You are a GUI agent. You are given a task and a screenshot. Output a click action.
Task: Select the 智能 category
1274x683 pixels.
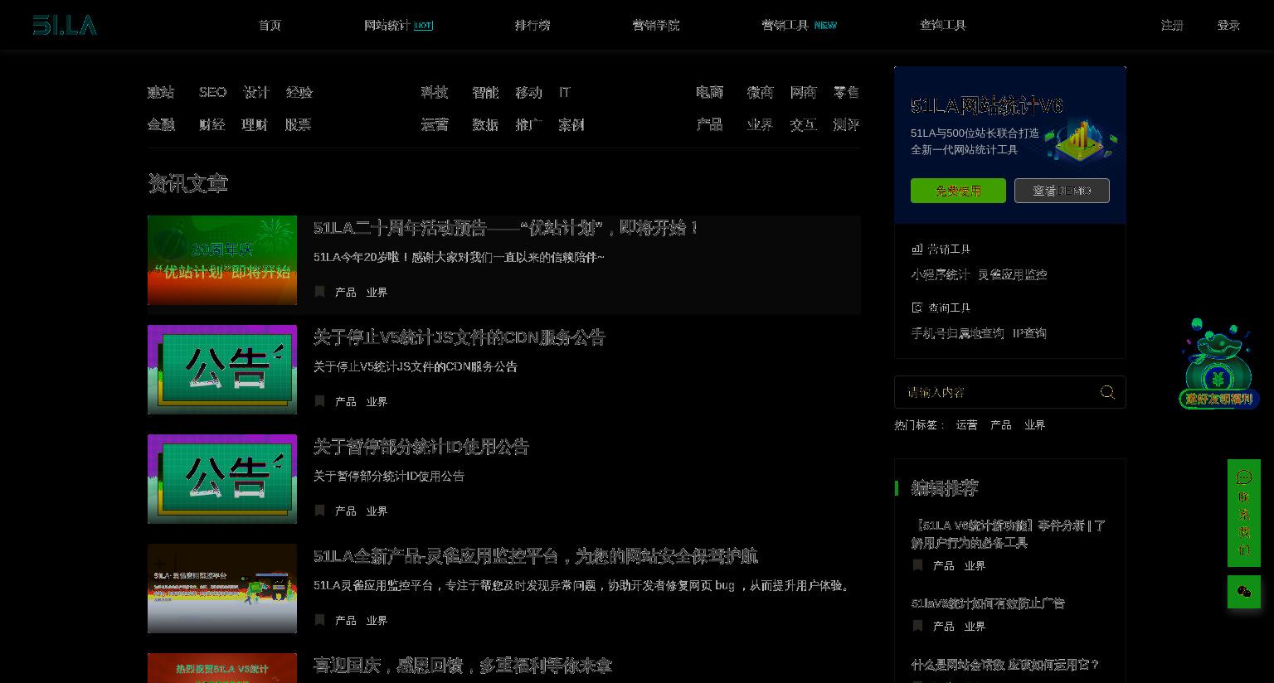click(485, 92)
